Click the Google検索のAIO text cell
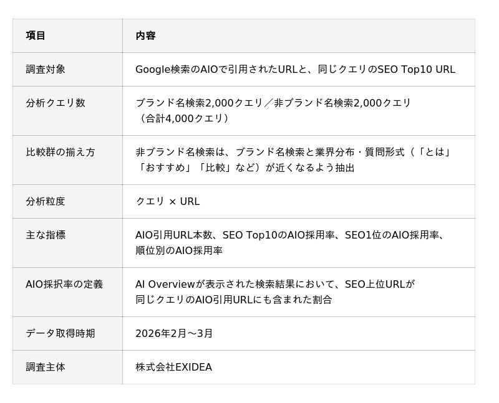 coord(295,69)
